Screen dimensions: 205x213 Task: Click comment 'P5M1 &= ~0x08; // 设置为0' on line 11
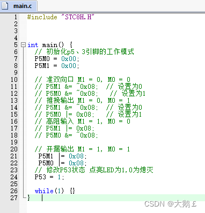89,87
